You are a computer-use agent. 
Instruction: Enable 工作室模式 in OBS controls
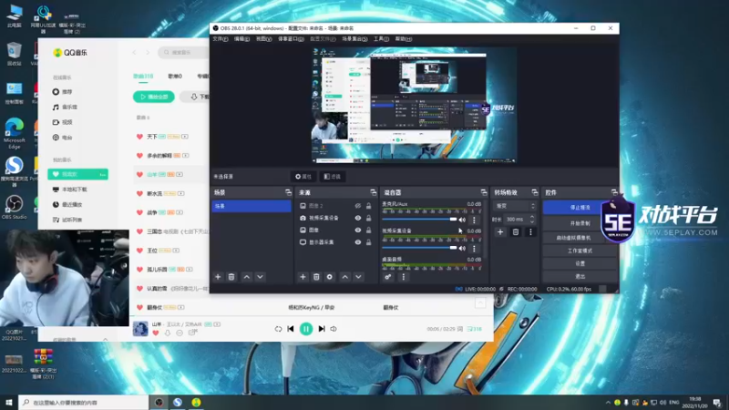click(580, 251)
